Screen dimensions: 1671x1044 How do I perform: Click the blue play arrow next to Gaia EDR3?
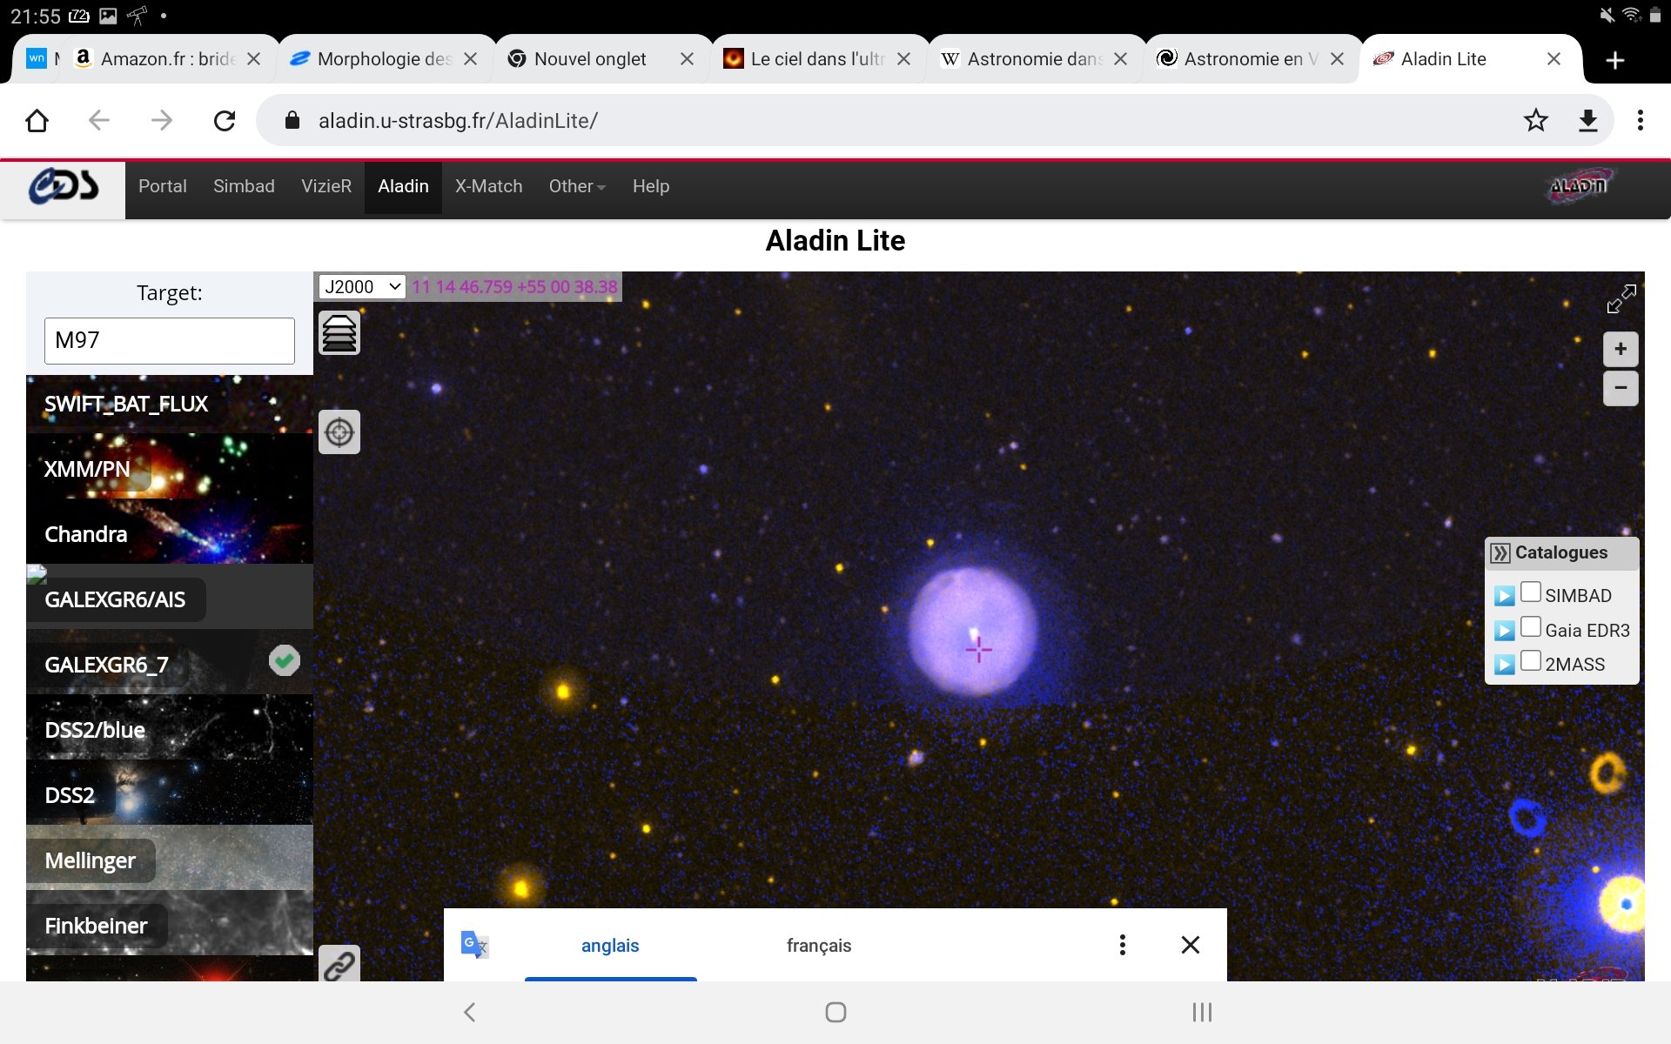pos(1504,631)
